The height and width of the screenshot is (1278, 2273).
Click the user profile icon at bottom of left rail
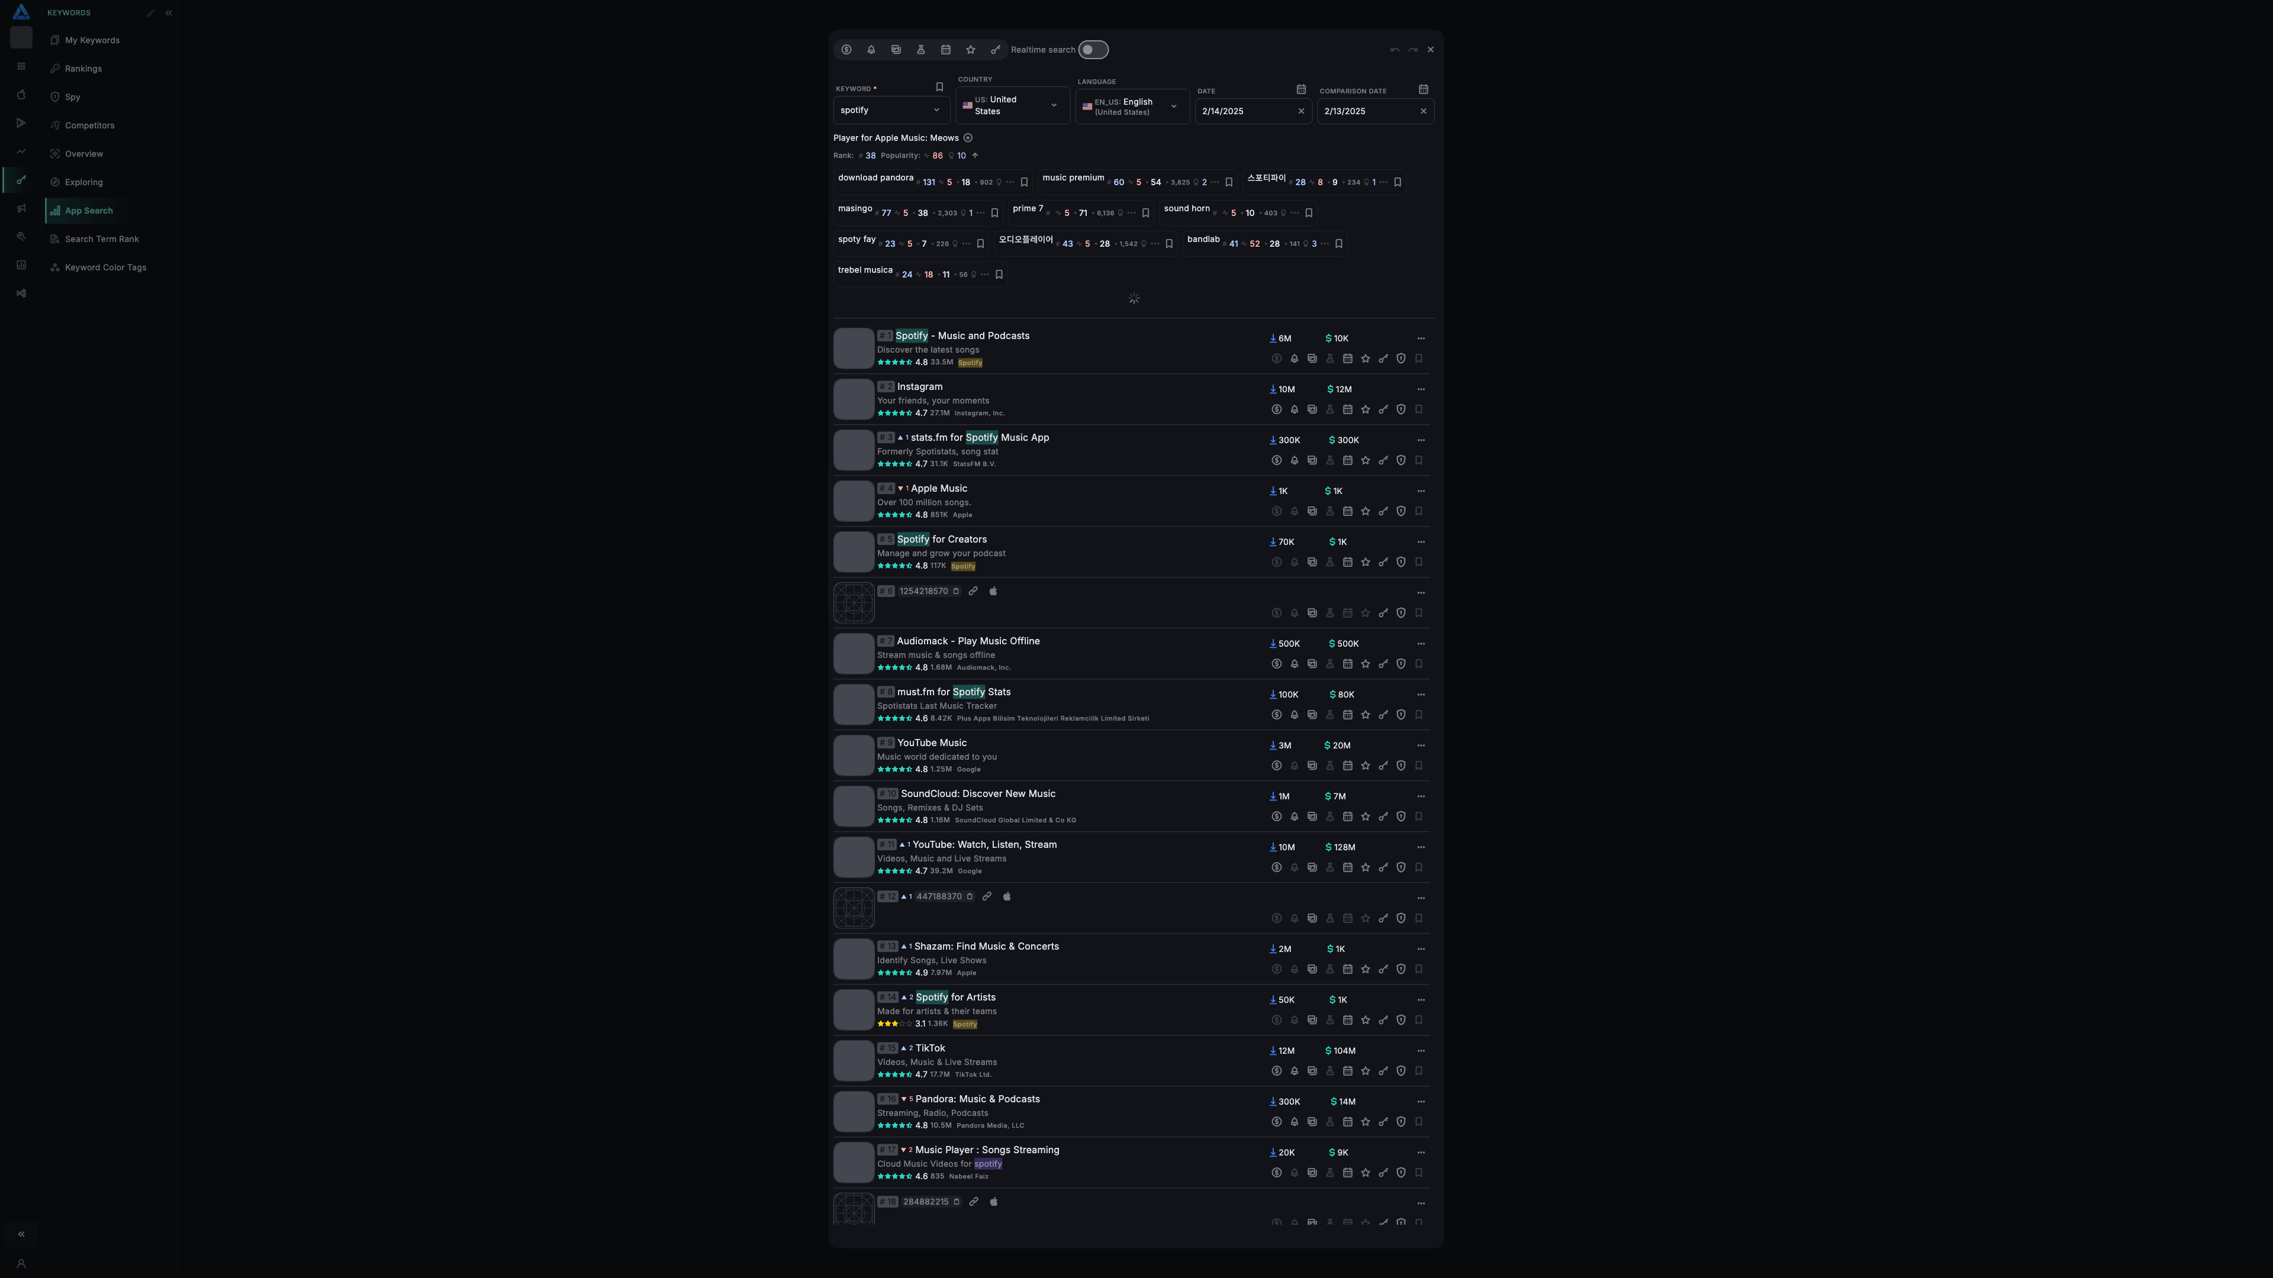click(x=21, y=1264)
